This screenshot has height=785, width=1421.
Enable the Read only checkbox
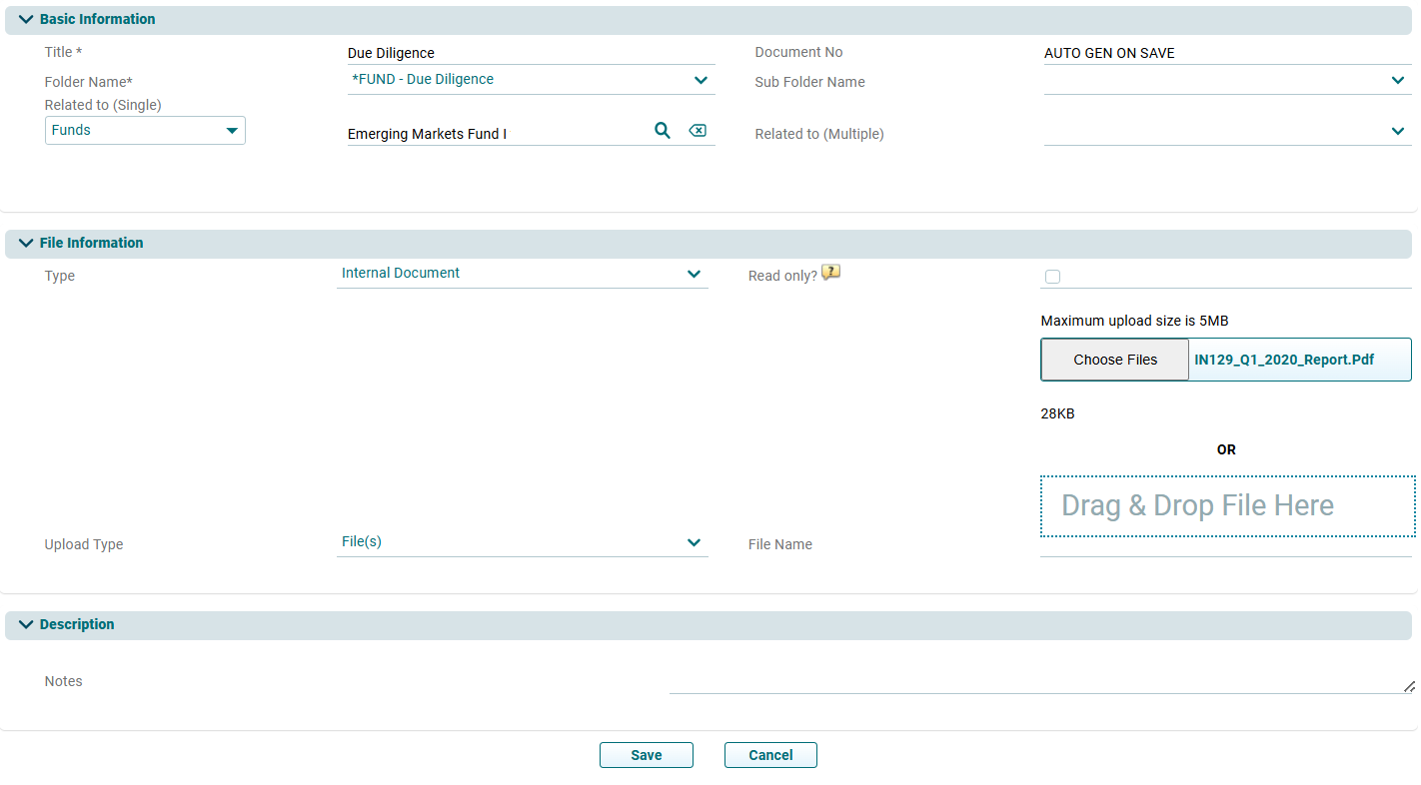[x=1052, y=277]
